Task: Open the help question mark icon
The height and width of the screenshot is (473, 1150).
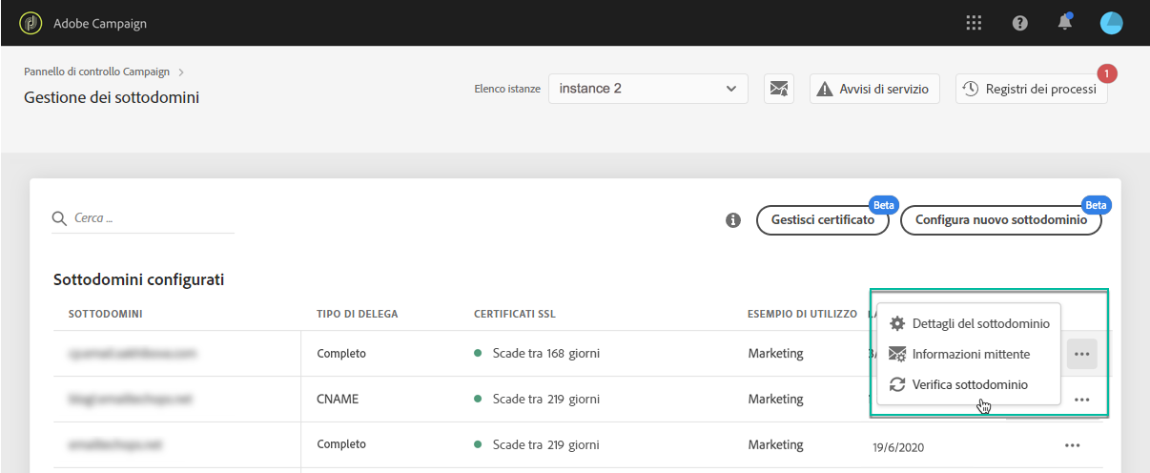Action: point(1019,23)
